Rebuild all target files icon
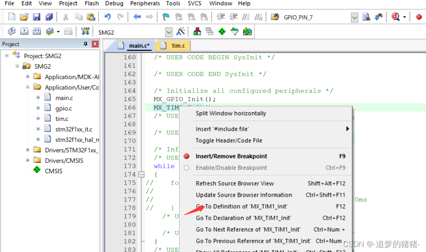The height and width of the screenshot is (252, 426). click(37, 31)
